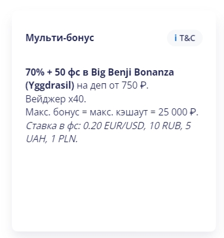Open the T&C terms button
This screenshot has height=238, width=224.
185,38
